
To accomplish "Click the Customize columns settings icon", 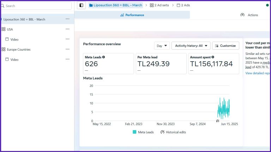I will pos(217,46).
